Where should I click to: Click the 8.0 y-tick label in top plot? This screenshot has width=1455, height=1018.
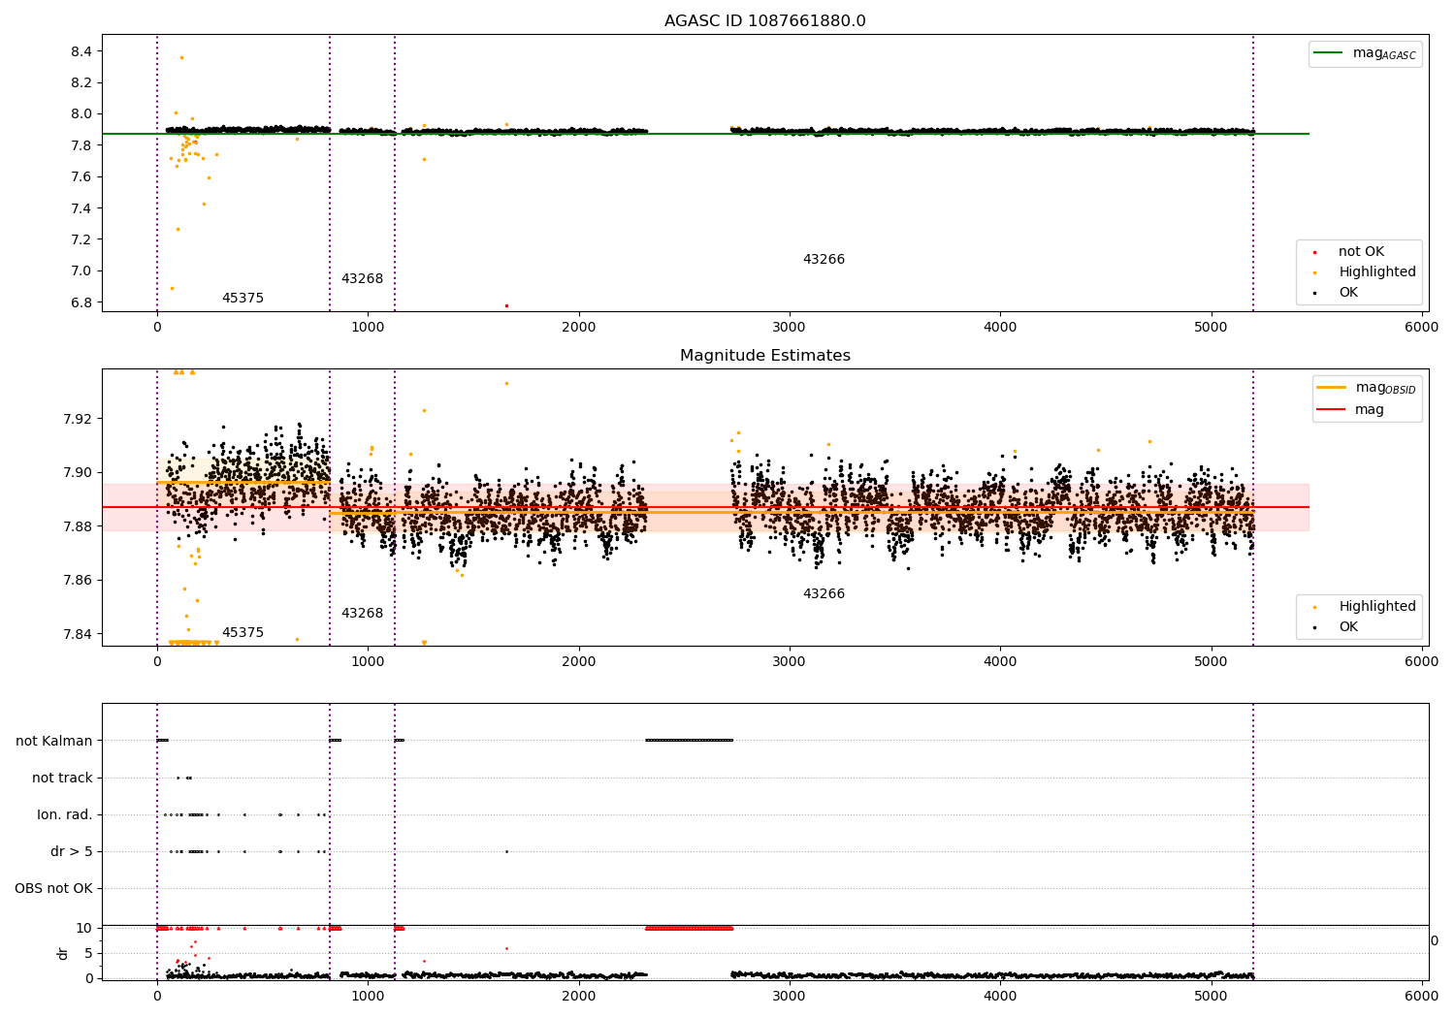tap(82, 114)
